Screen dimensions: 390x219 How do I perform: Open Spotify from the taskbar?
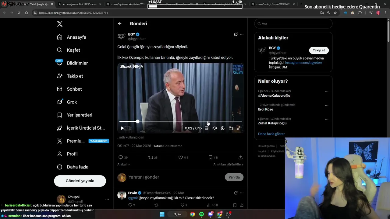(x=201, y=214)
